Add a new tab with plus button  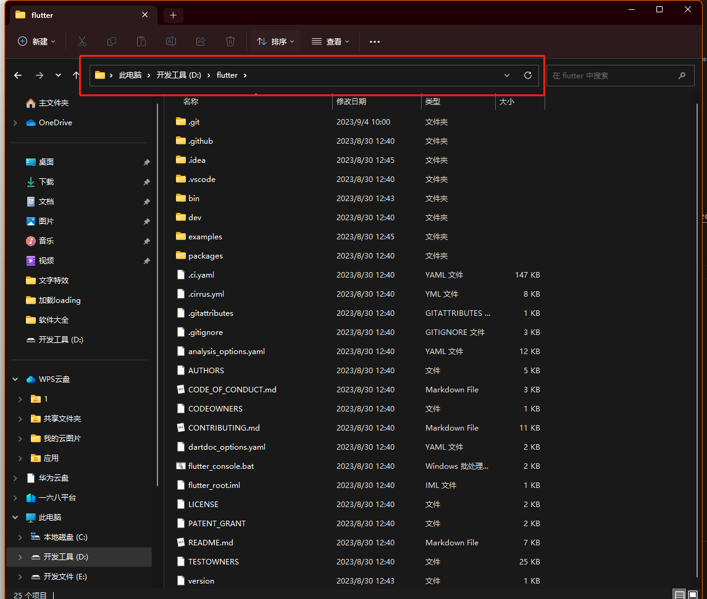click(173, 15)
